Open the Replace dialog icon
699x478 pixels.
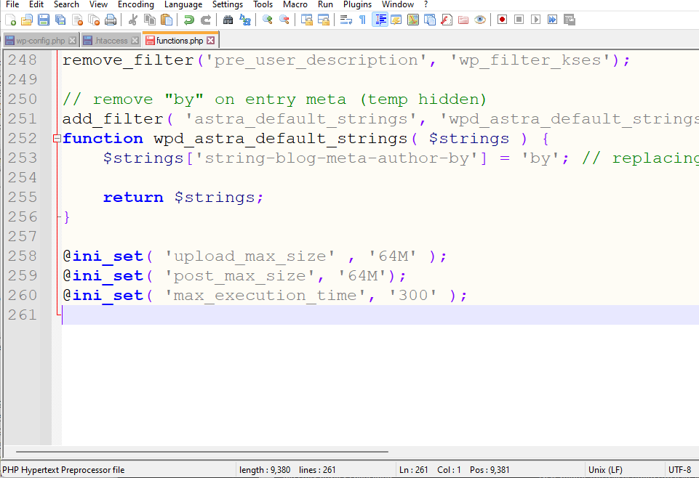(x=244, y=20)
